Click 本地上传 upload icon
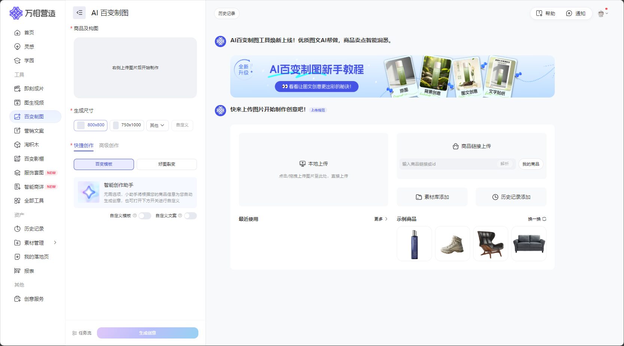This screenshot has width=624, height=346. coord(302,164)
